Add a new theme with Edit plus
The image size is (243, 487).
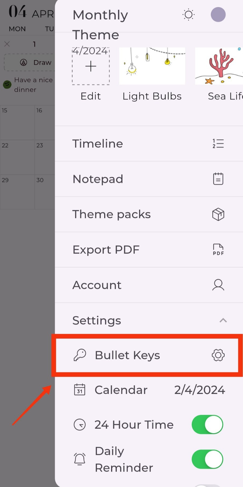click(x=91, y=66)
